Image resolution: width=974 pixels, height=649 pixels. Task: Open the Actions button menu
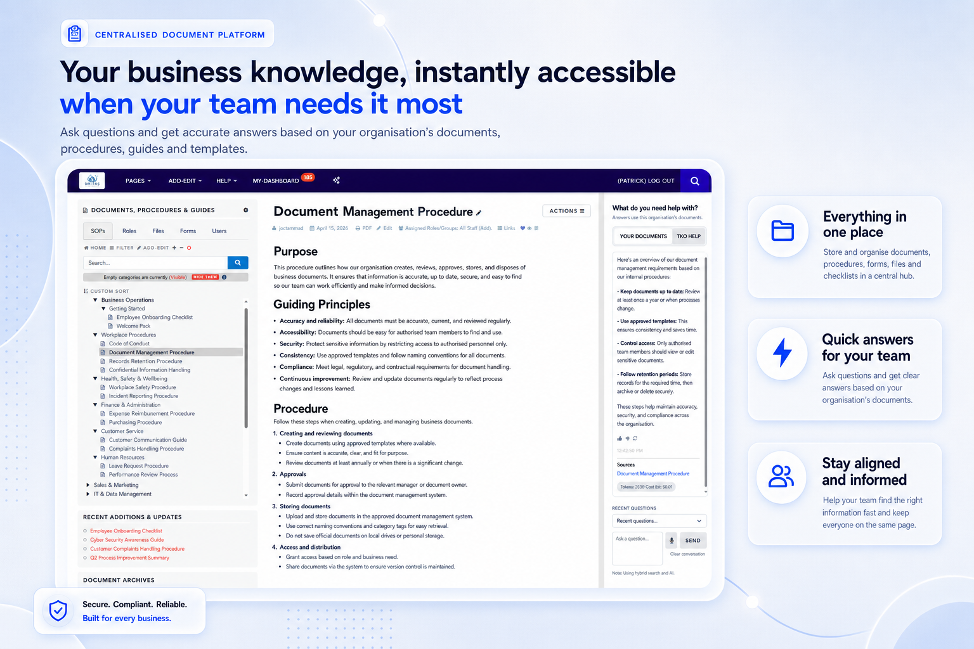pos(567,211)
